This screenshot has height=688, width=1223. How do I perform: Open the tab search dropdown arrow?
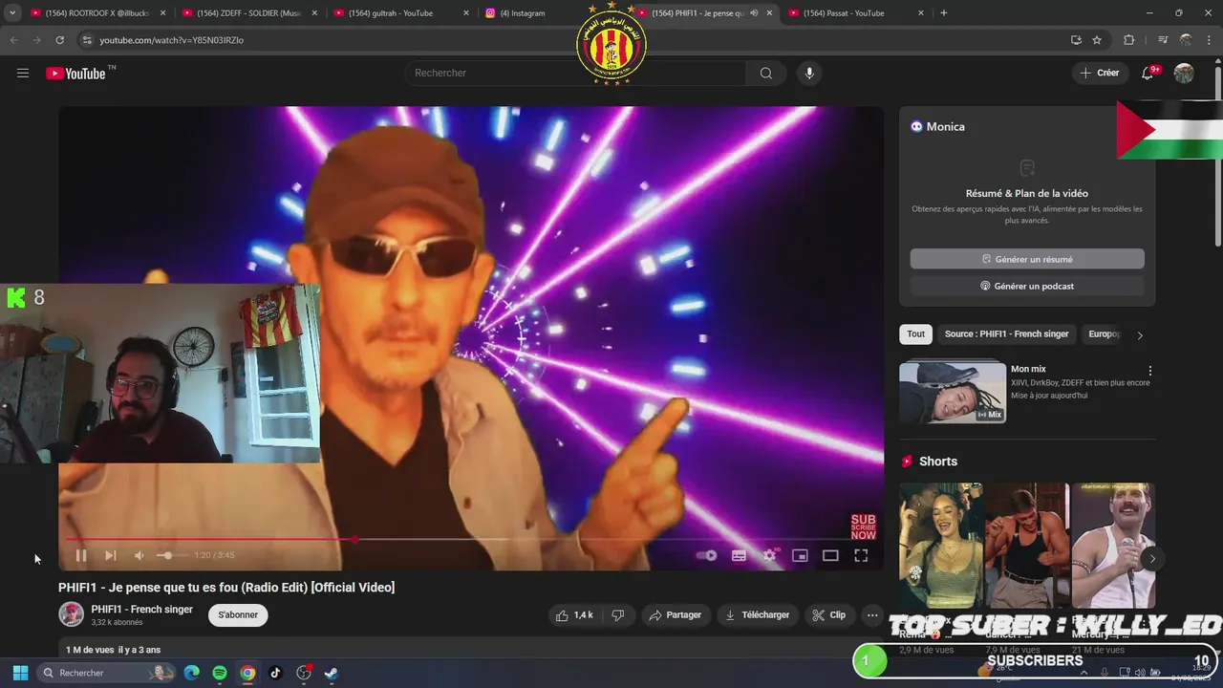point(12,13)
